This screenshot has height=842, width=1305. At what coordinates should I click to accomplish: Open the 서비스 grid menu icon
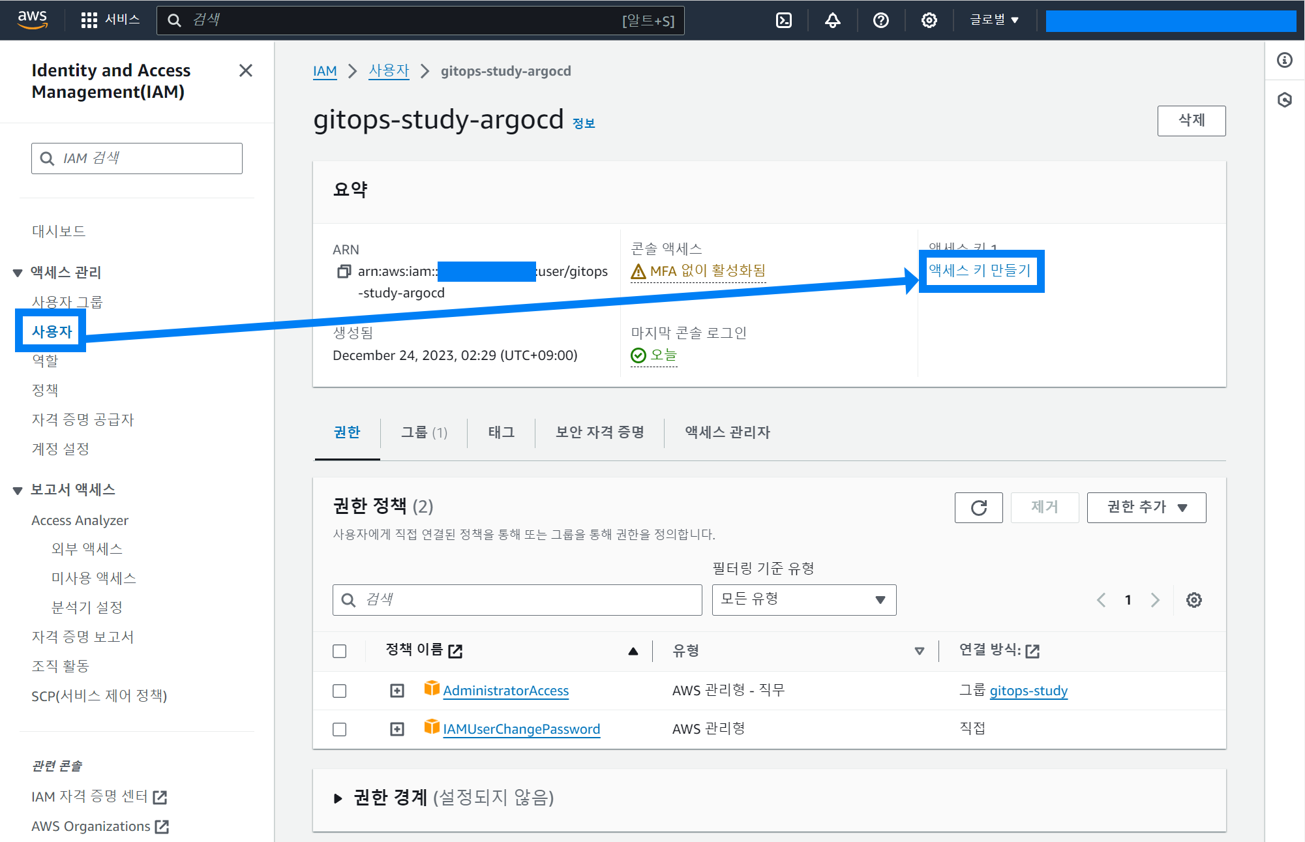(x=89, y=20)
